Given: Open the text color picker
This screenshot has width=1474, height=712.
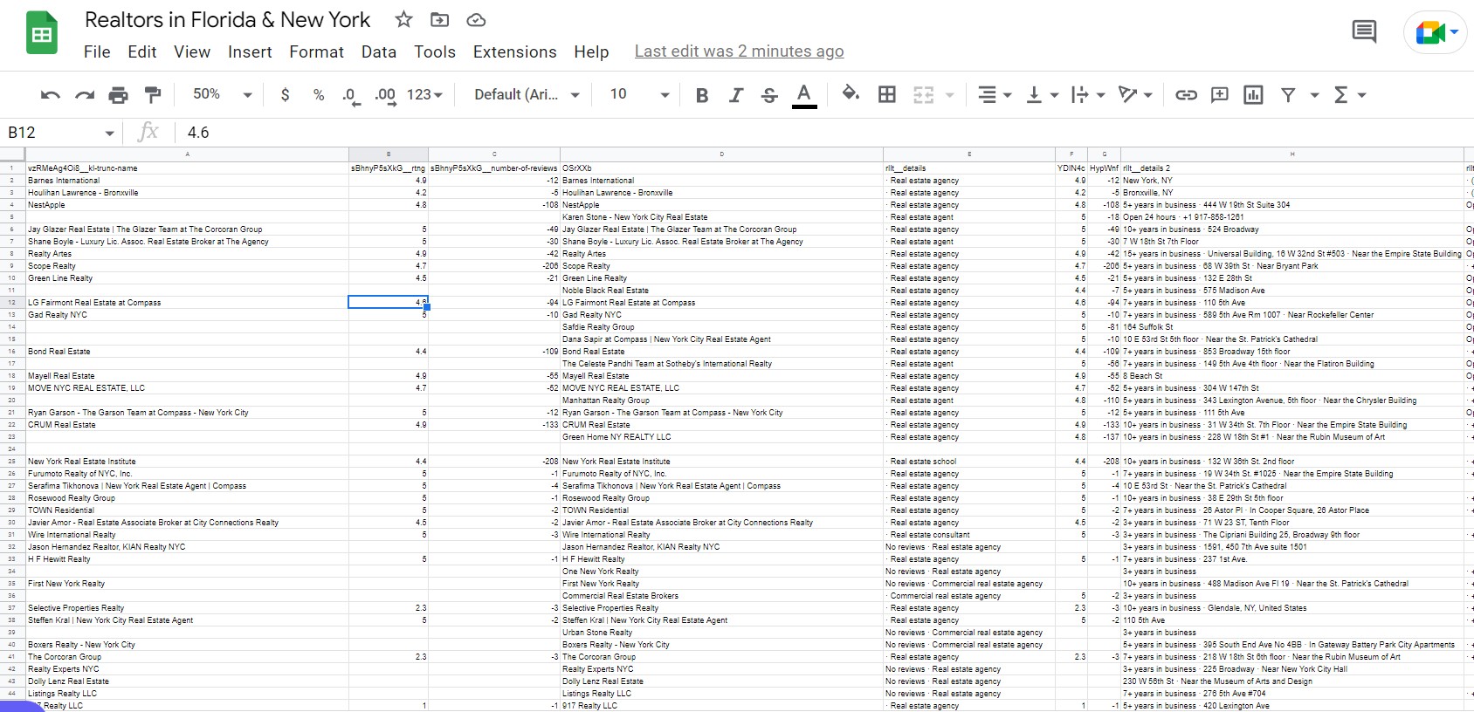Looking at the screenshot, I should [x=804, y=95].
